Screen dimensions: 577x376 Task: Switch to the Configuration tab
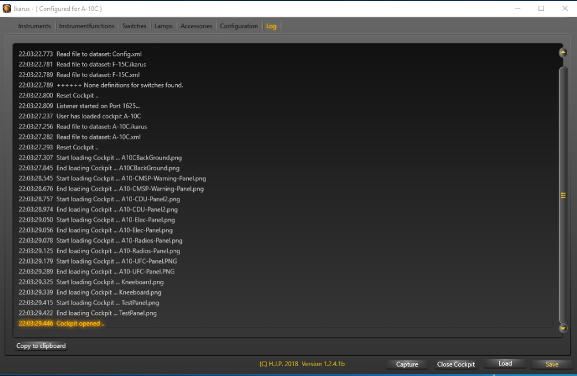(x=239, y=26)
